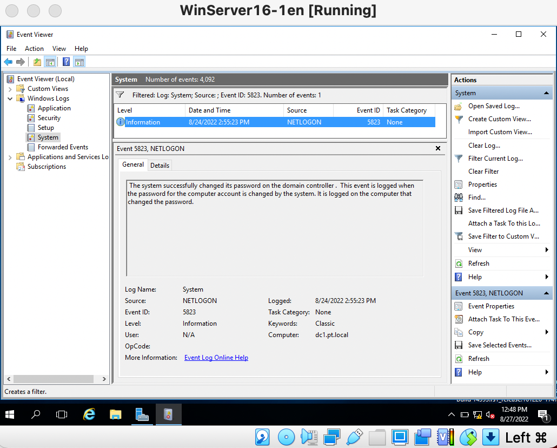The width and height of the screenshot is (557, 448).
Task: Click the tree pane horizontal scrollbar
Action: 54,379
